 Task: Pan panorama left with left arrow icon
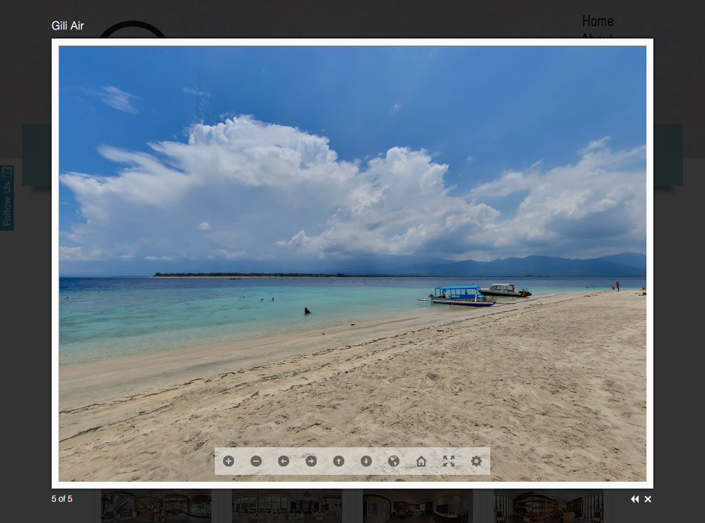[283, 461]
